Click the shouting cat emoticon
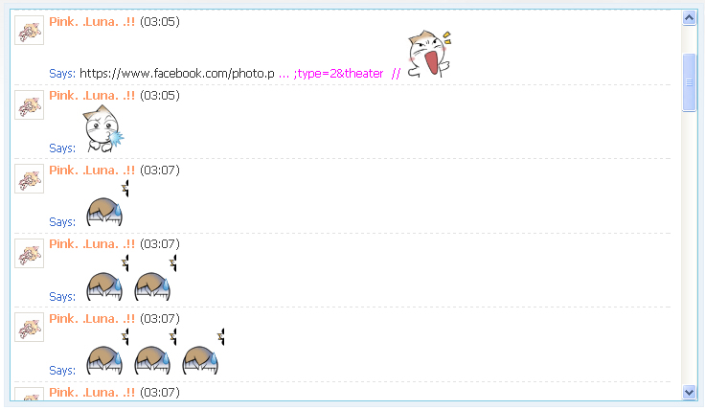 tap(429, 55)
